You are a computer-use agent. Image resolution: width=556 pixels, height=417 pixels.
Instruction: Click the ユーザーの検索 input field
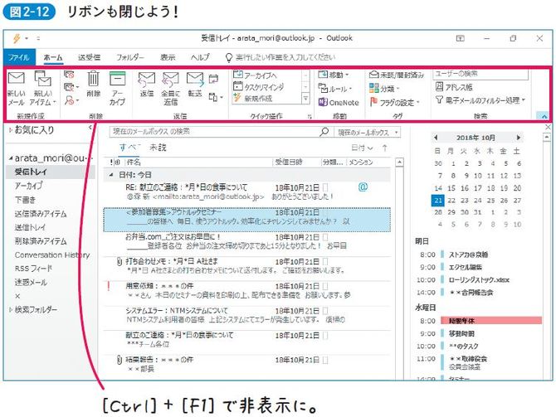480,74
